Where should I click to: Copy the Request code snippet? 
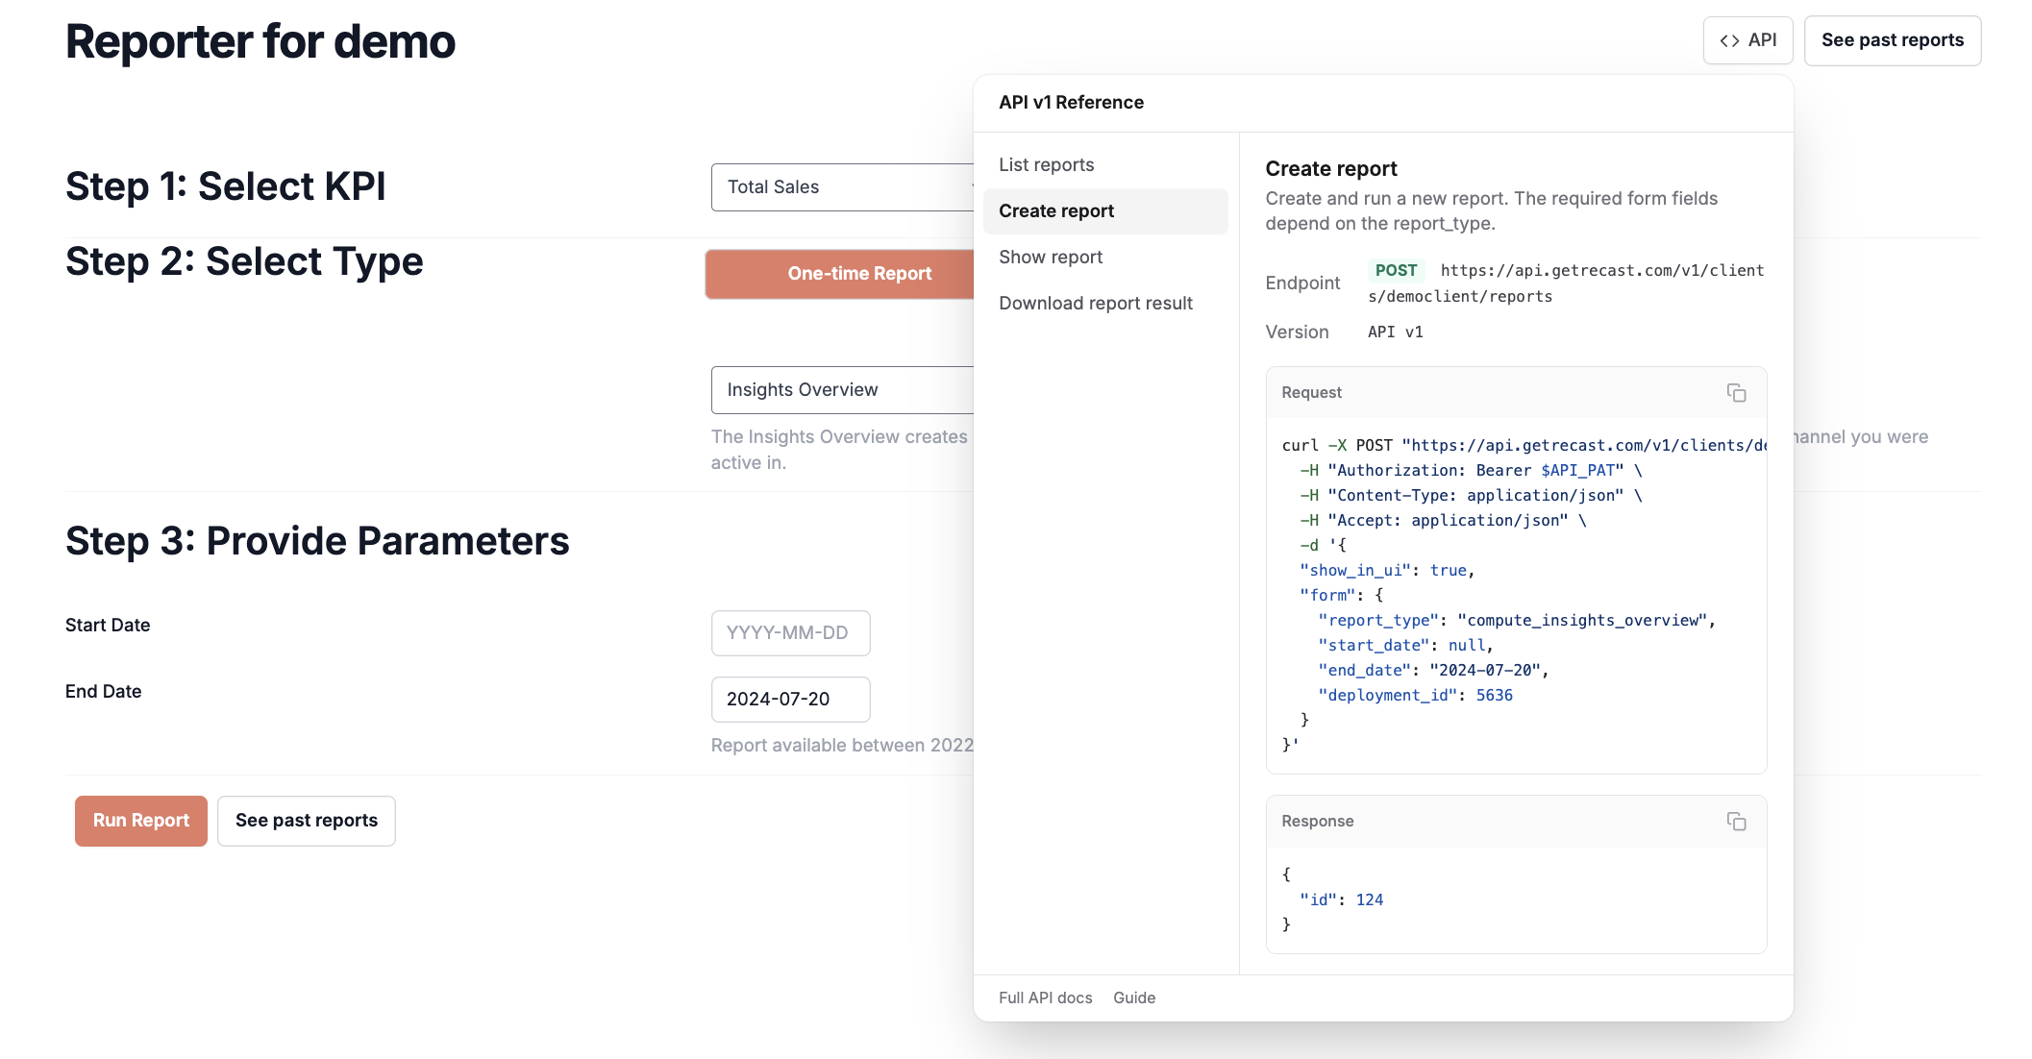tap(1736, 393)
